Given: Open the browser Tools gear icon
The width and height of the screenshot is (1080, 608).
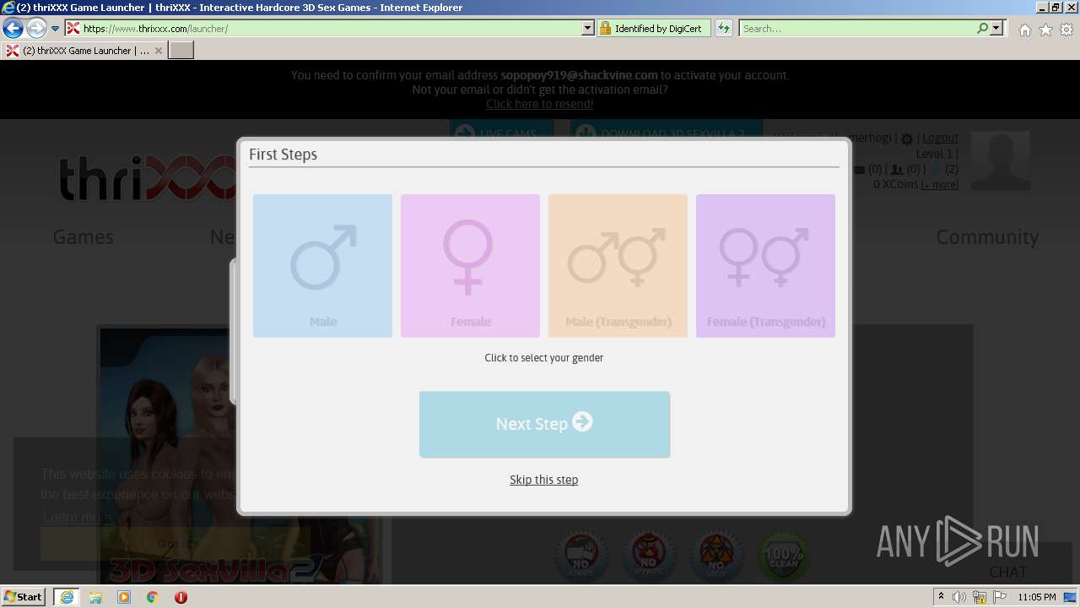Looking at the screenshot, I should (x=1066, y=30).
